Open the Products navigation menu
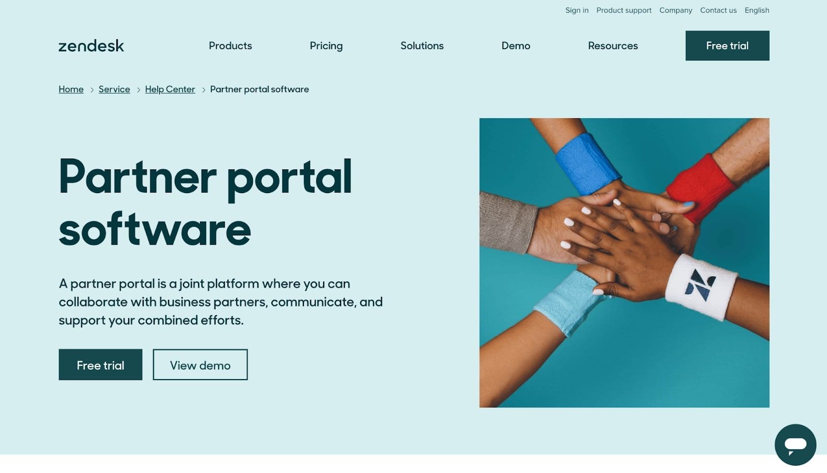The height and width of the screenshot is (473, 827). pos(230,45)
